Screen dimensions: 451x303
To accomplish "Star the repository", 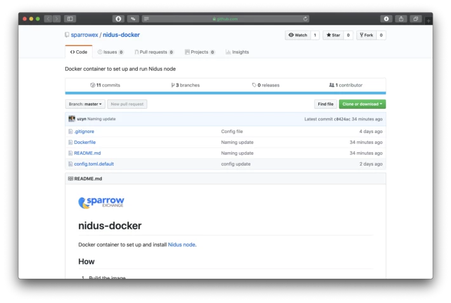I will pyautogui.click(x=333, y=35).
